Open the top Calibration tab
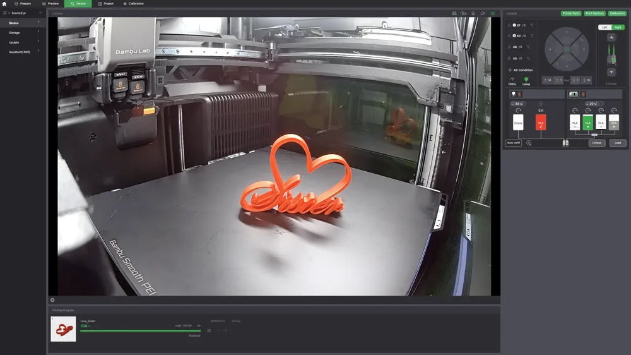Image resolution: width=631 pixels, height=355 pixels. [x=134, y=4]
